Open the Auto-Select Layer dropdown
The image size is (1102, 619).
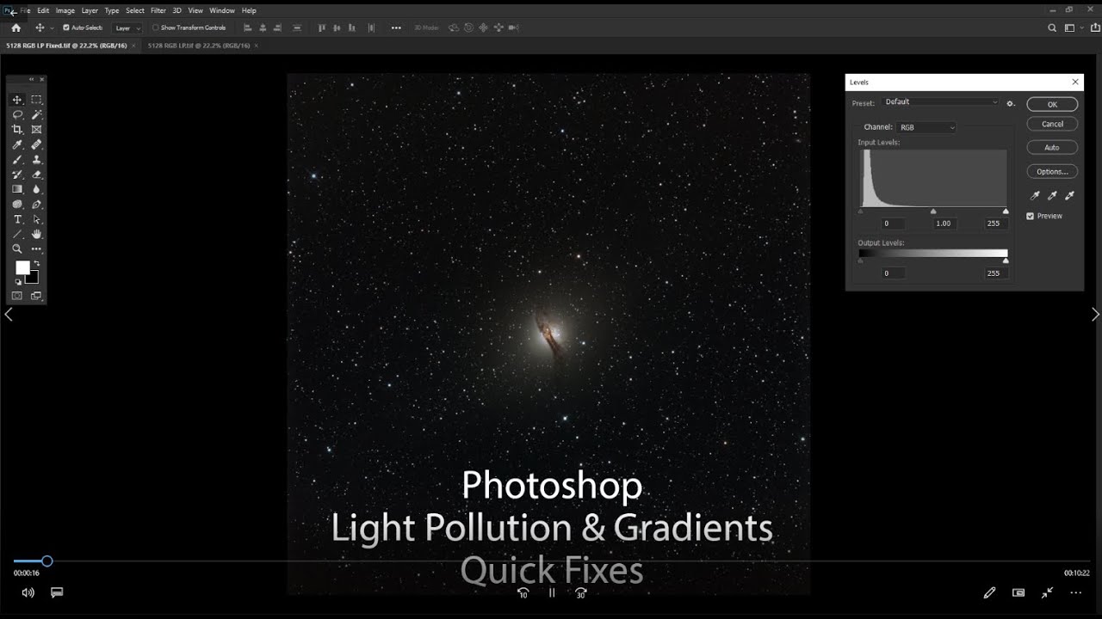[x=127, y=28]
